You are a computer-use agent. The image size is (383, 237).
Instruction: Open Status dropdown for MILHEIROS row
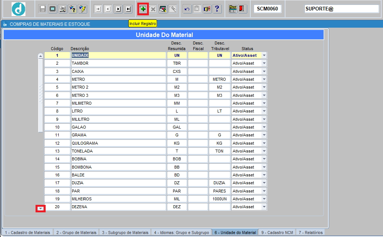tap(264, 199)
